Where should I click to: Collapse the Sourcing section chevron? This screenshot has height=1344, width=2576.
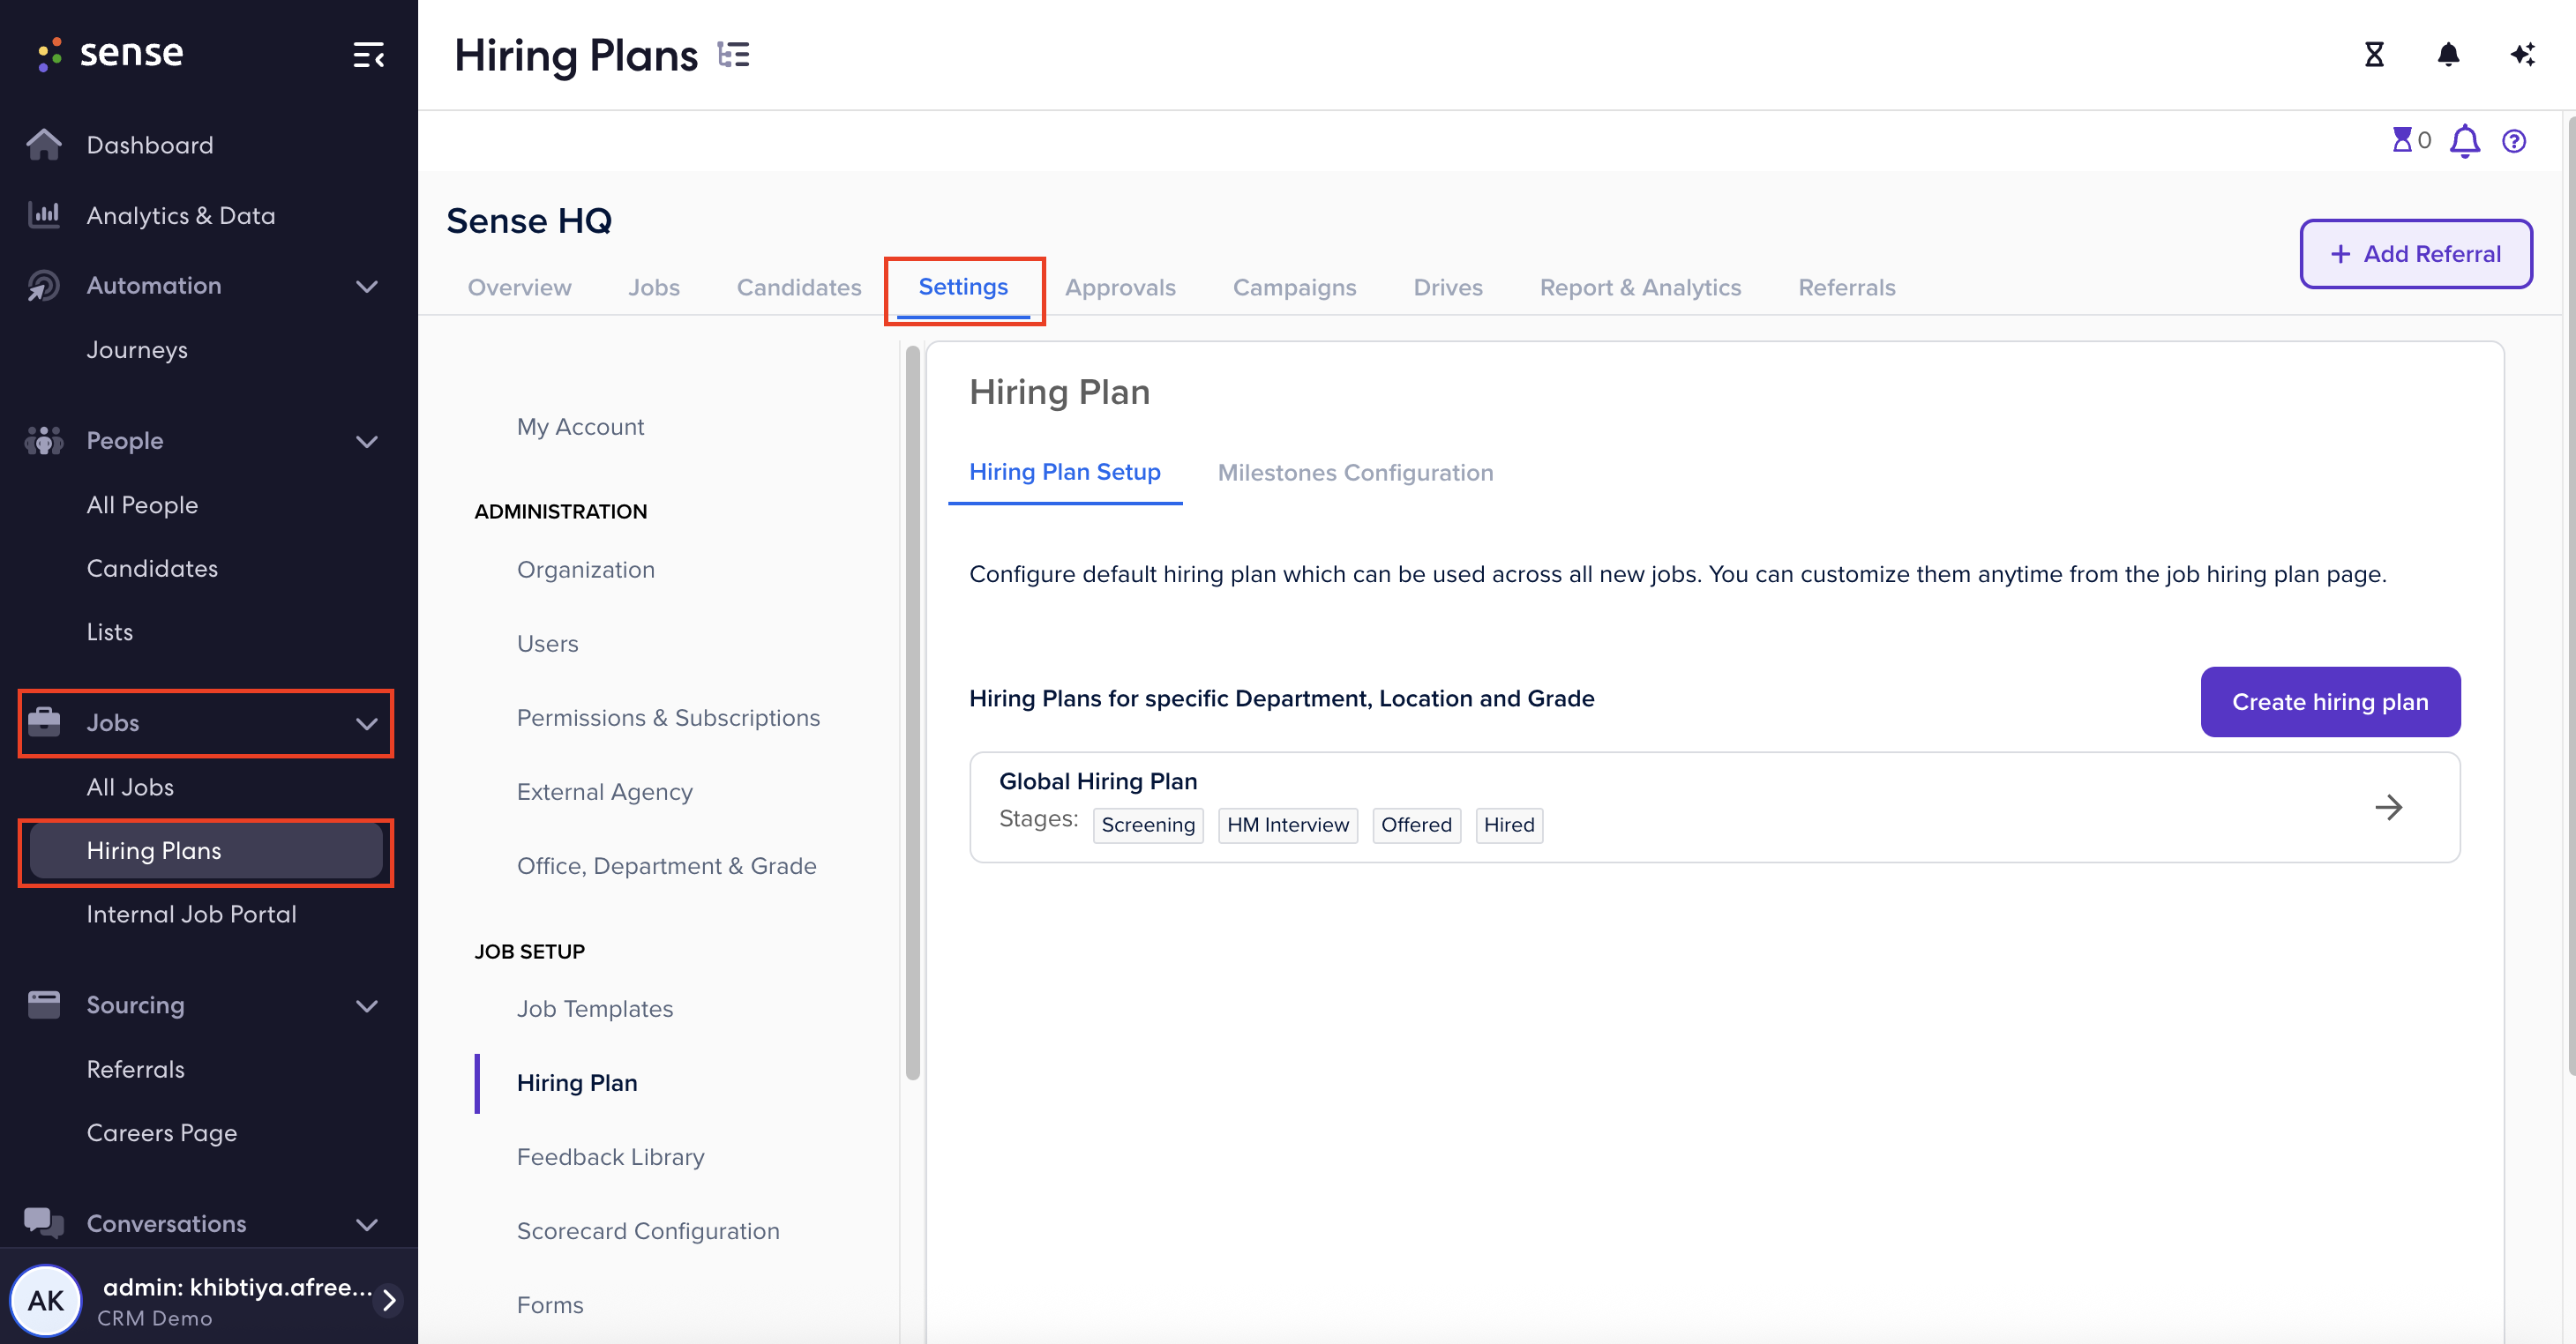[x=367, y=1005]
